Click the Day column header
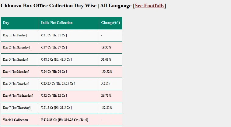Image resolution: width=231 pixels, height=127 pixels. [x=6, y=23]
